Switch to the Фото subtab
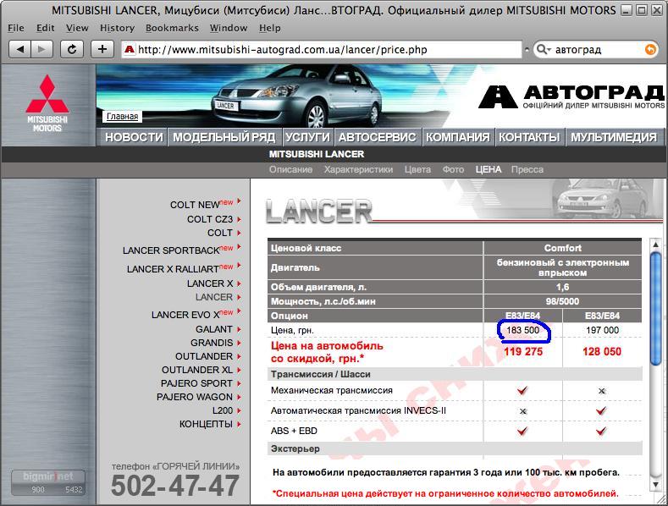The image size is (668, 506). coord(453,169)
